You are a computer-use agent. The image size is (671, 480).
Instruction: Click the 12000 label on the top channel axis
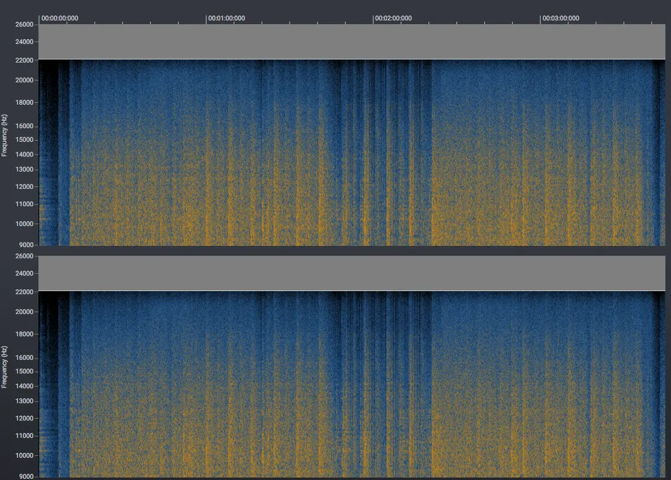[25, 186]
